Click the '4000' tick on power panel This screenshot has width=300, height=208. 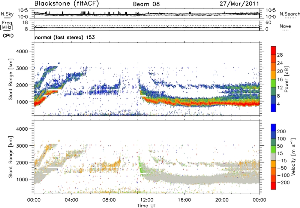click(22, 51)
